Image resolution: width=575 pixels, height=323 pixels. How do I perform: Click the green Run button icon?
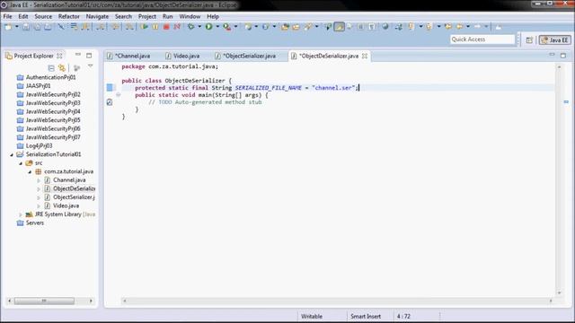pos(209,27)
